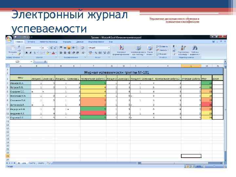Open the borders button
This screenshot has height=177, width=236.
(41, 53)
